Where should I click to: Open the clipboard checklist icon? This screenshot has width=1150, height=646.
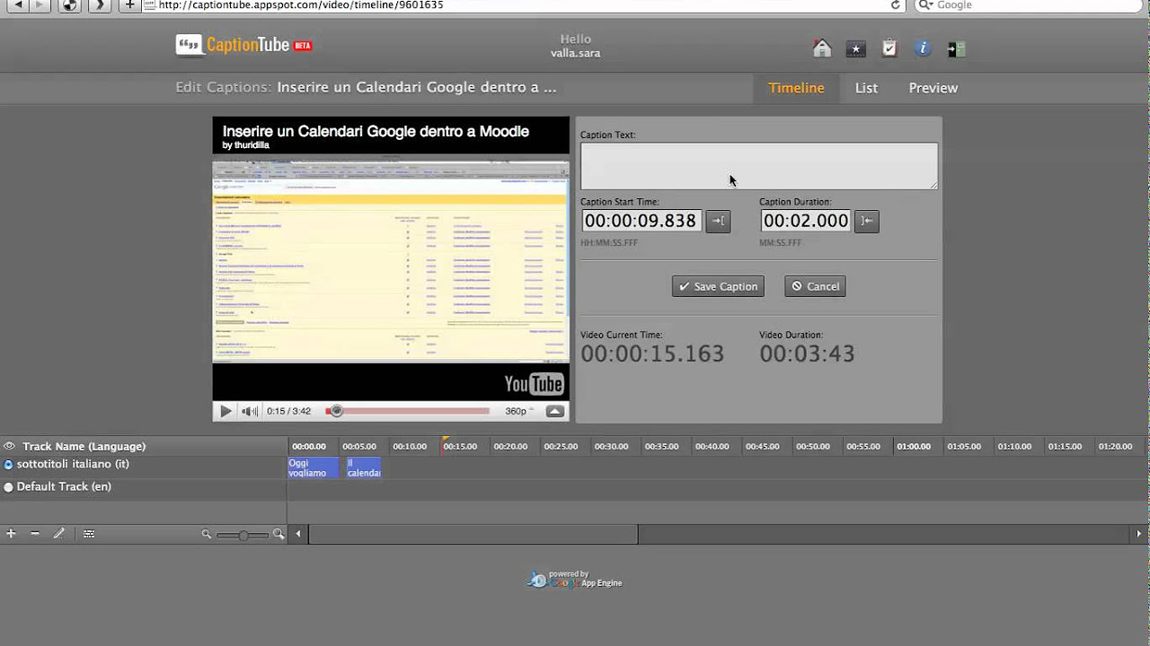coord(889,48)
